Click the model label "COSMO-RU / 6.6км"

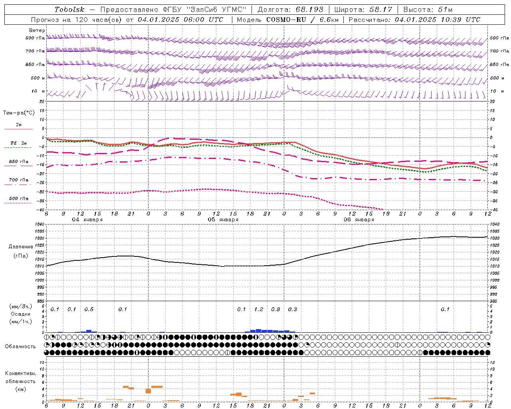(x=303, y=20)
